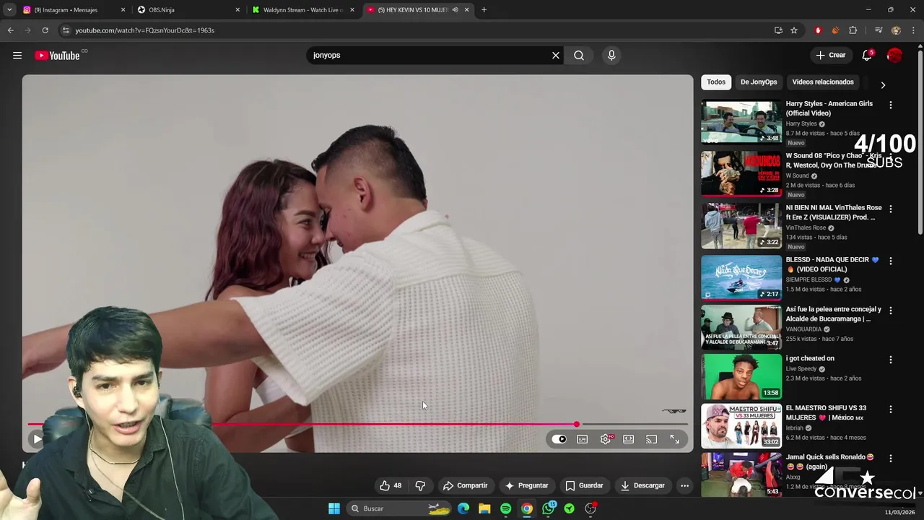Bookmark this page with the star icon
Viewport: 924px width, 520px height.
point(794,30)
